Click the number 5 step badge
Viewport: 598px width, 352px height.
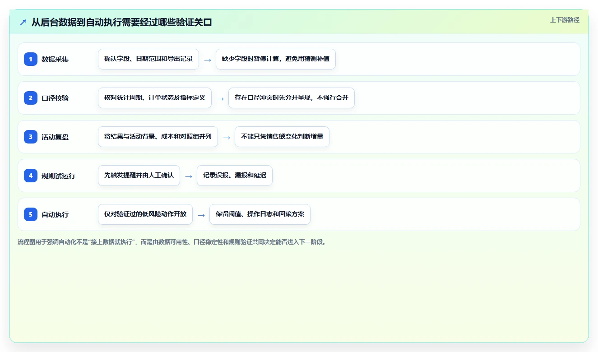pos(31,214)
